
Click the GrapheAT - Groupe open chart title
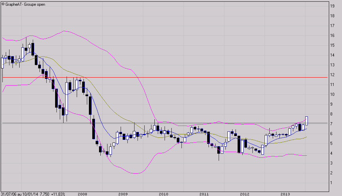pyautogui.click(x=23, y=4)
